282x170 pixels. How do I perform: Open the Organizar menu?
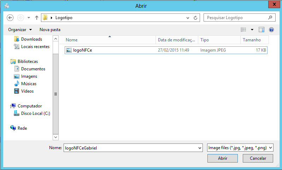click(20, 30)
